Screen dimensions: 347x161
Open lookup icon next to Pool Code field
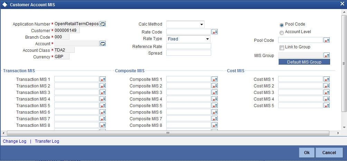click(327, 40)
